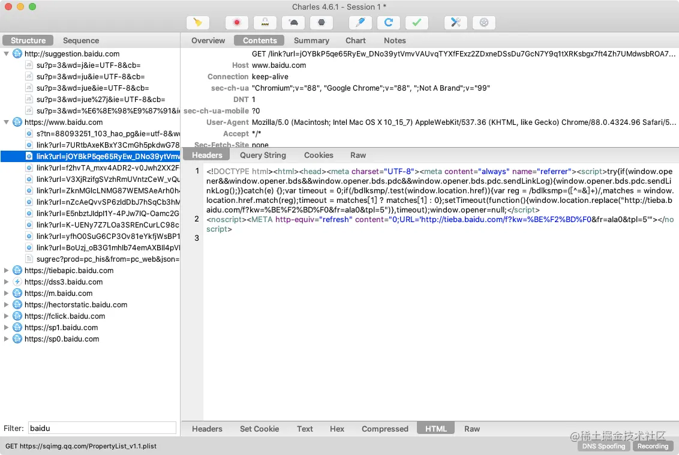The width and height of the screenshot is (679, 455).
Task: Open the response Raw tab at bottom
Action: pos(472,429)
